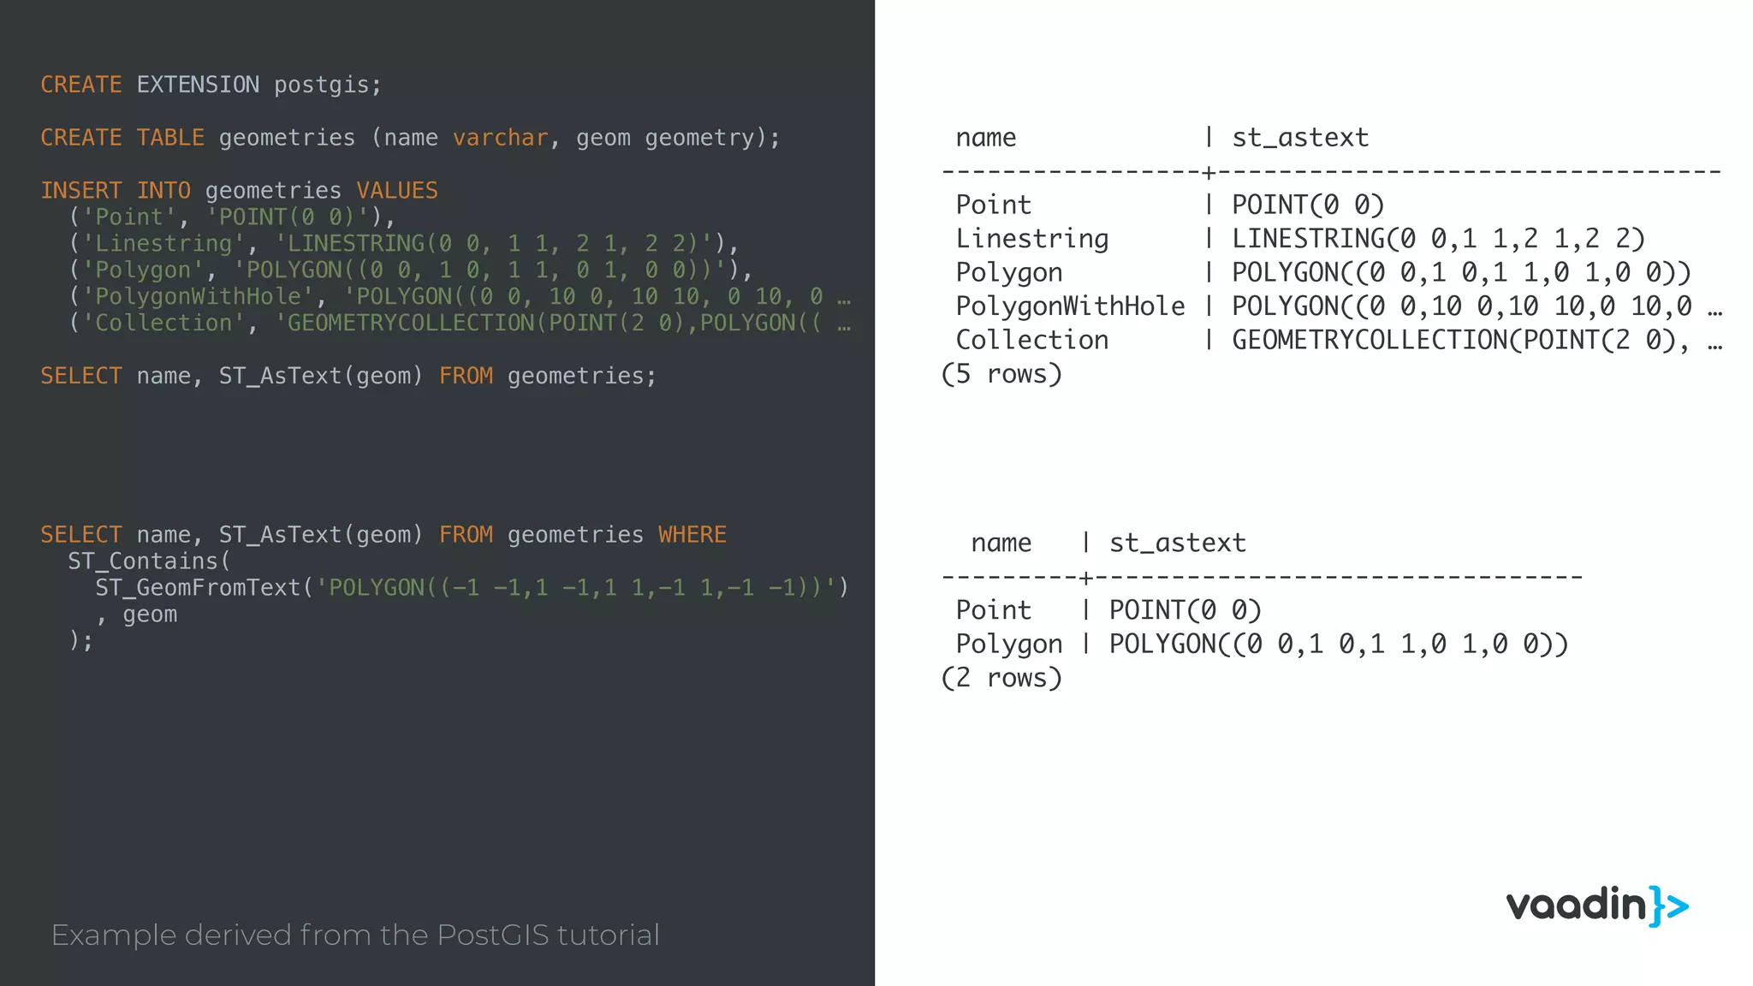Viewport: 1753px width, 986px height.
Task: Click 'LINESTRING(0 0,1 1,2 1,2 2)' value
Action: coord(1439,239)
